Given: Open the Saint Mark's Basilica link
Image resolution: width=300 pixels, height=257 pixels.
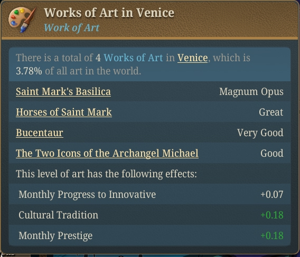Looking at the screenshot, I should 63,92.
